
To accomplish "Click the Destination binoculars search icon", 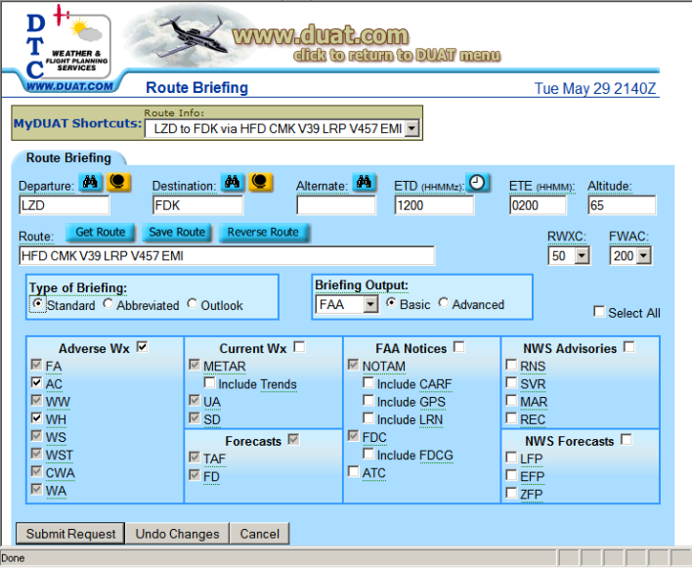I will pos(233,182).
